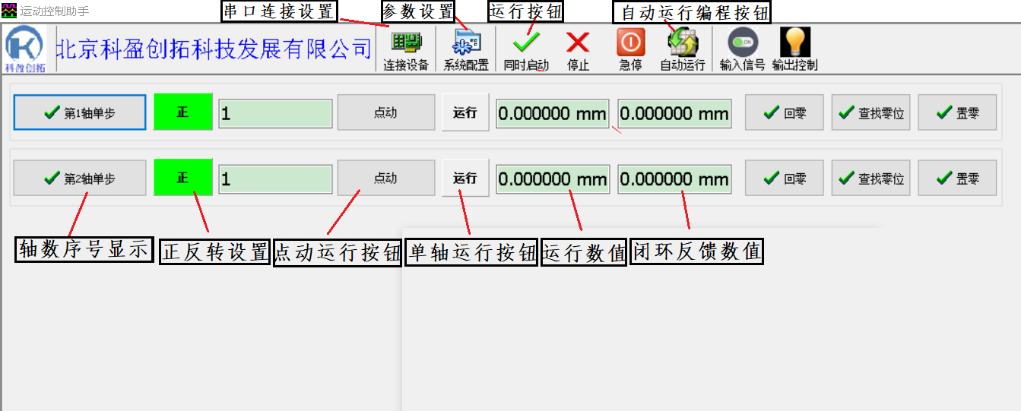
Task: Open the 输出控制 light bulb icon
Action: pyautogui.click(x=795, y=50)
